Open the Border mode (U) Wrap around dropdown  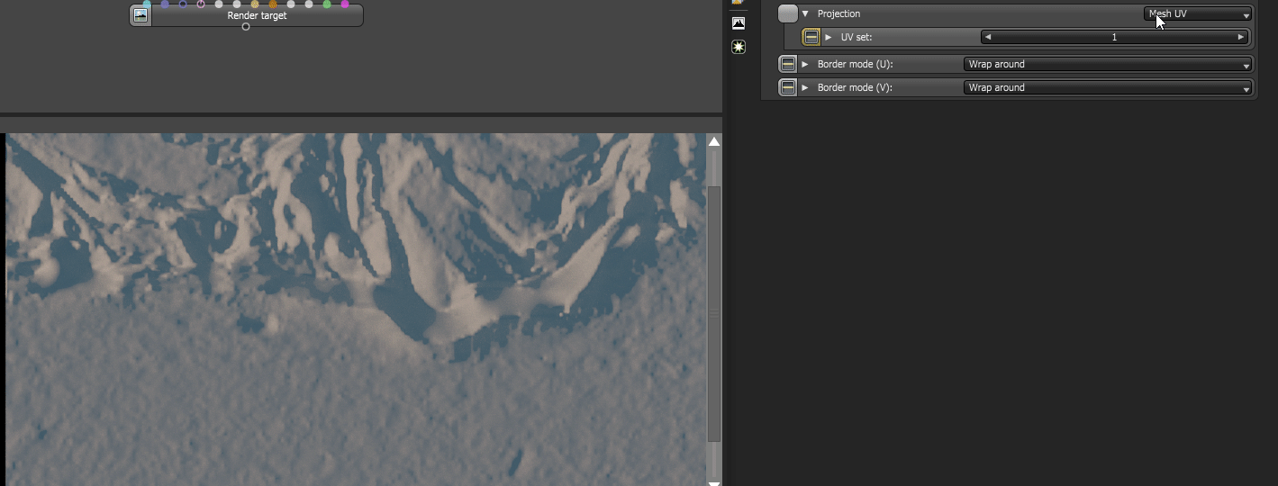[x=1108, y=64]
